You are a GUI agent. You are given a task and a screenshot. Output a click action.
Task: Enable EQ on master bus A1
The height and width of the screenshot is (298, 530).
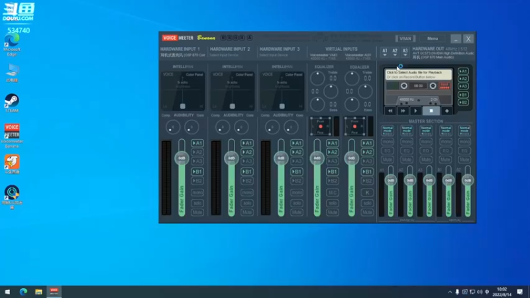pos(388,151)
